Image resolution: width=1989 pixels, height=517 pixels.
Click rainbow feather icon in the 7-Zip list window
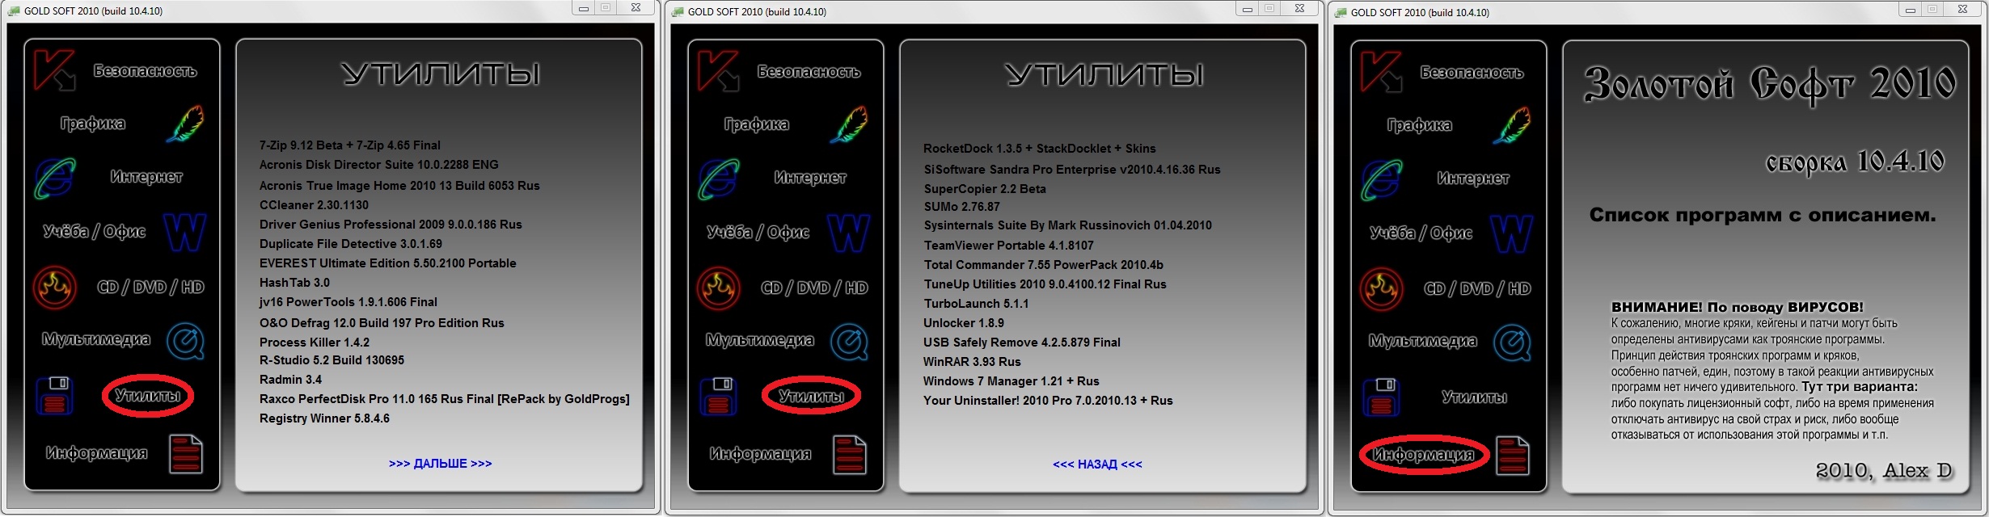point(185,123)
